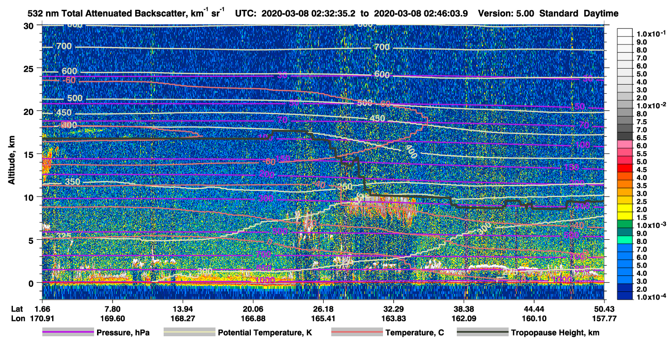671x344 pixels.
Task: Click longitude value '160.10'
Action: click(534, 318)
